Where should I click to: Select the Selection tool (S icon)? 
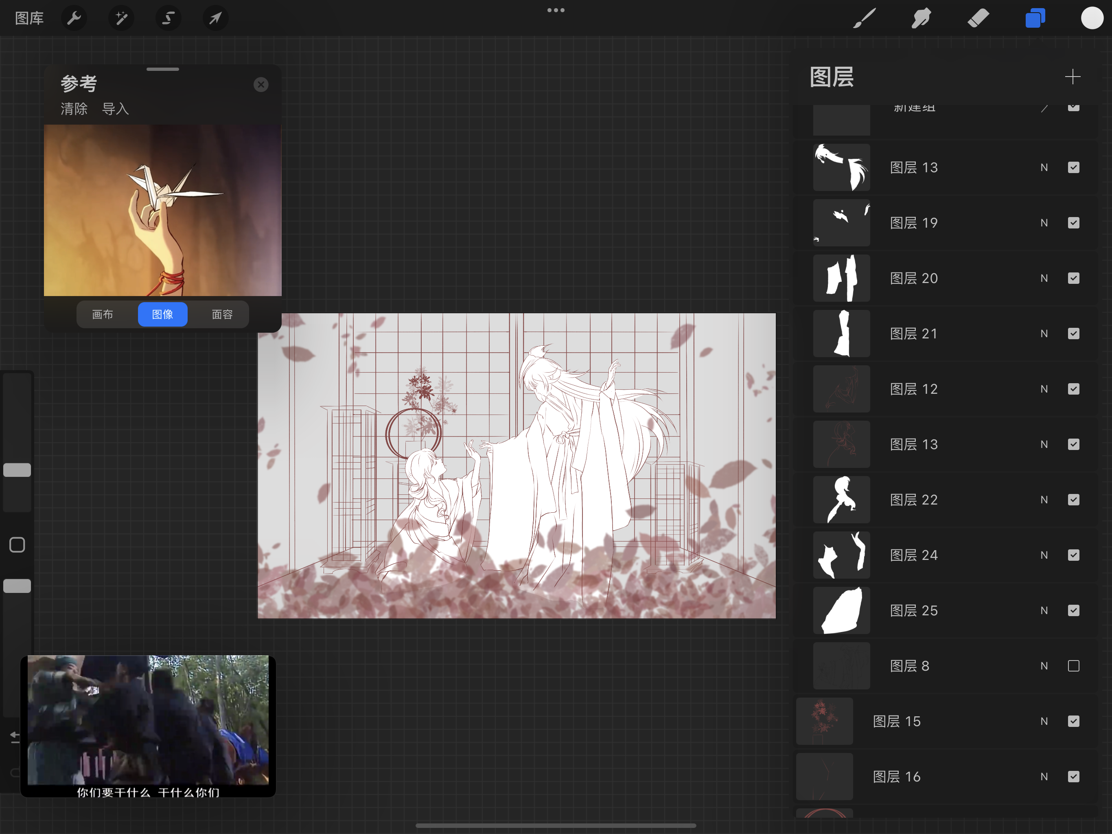pyautogui.click(x=168, y=19)
